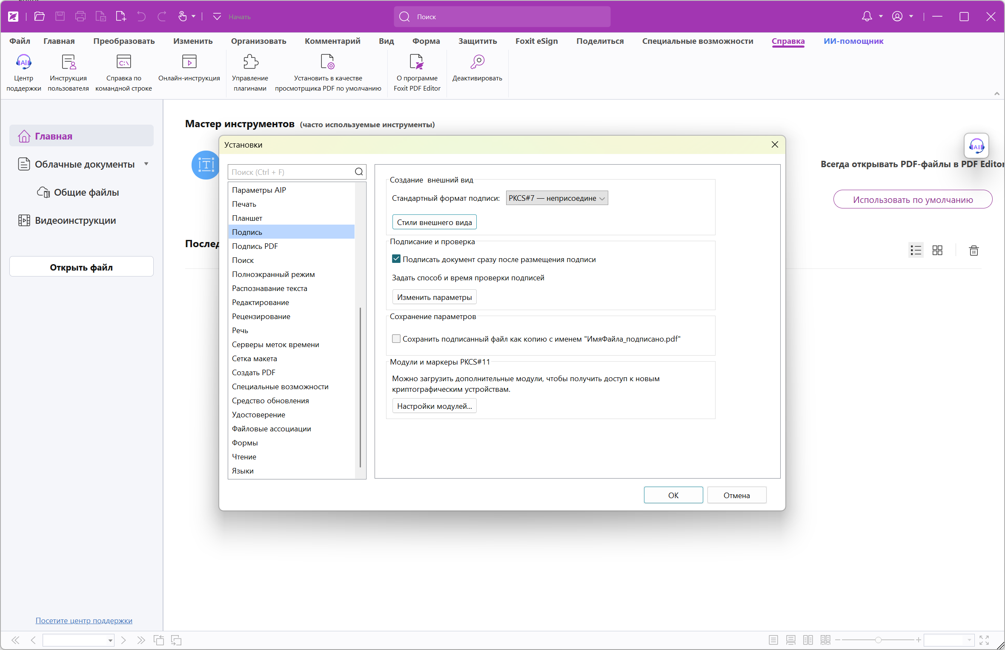The width and height of the screenshot is (1005, 650).
Task: Open the User Manual icon
Action: pos(68,62)
